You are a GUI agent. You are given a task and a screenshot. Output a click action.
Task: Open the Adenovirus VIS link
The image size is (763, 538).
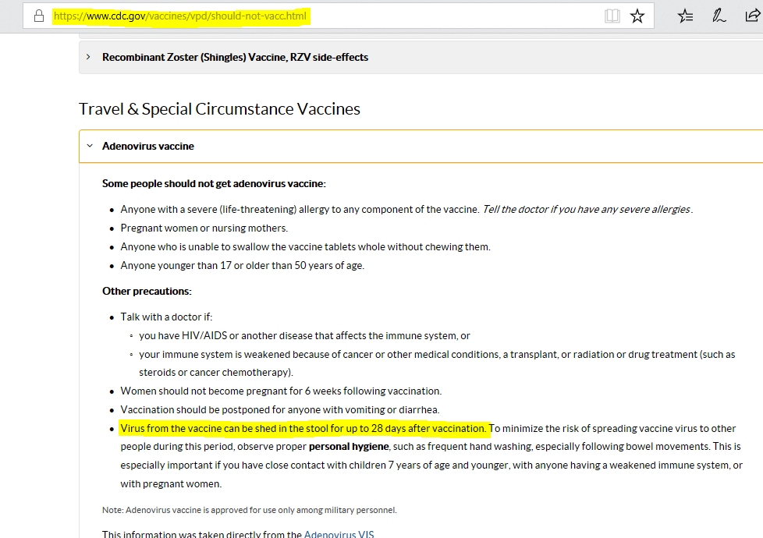[x=340, y=534]
